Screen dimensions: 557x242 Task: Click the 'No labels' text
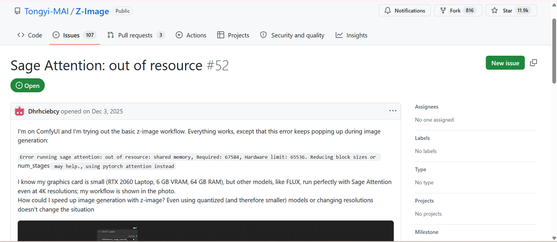click(426, 151)
